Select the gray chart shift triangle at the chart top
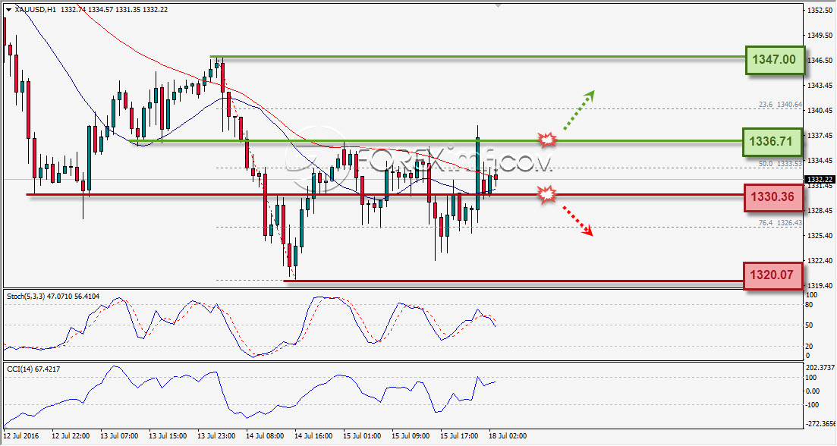 pyautogui.click(x=498, y=6)
